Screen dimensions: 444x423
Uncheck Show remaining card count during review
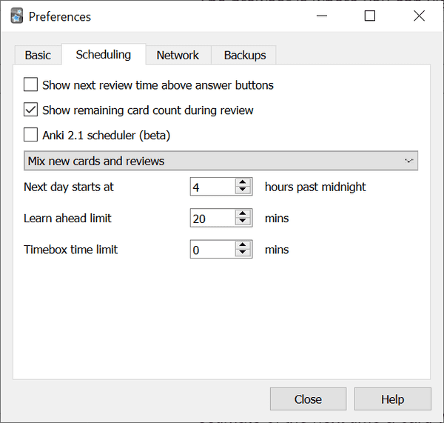pos(31,110)
